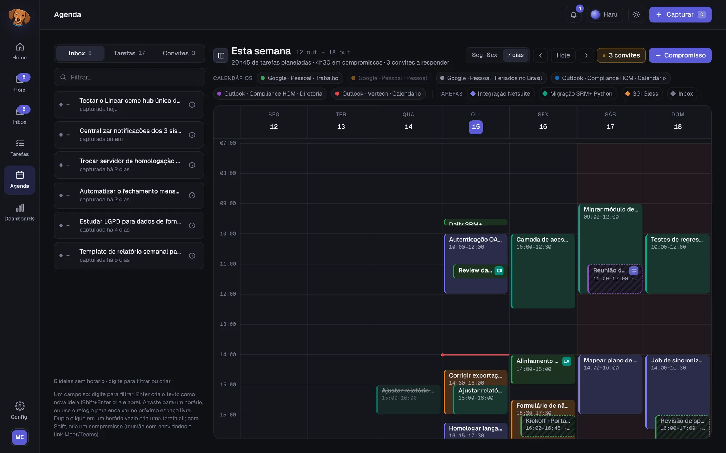Focus the Filtrar input field

pos(130,77)
